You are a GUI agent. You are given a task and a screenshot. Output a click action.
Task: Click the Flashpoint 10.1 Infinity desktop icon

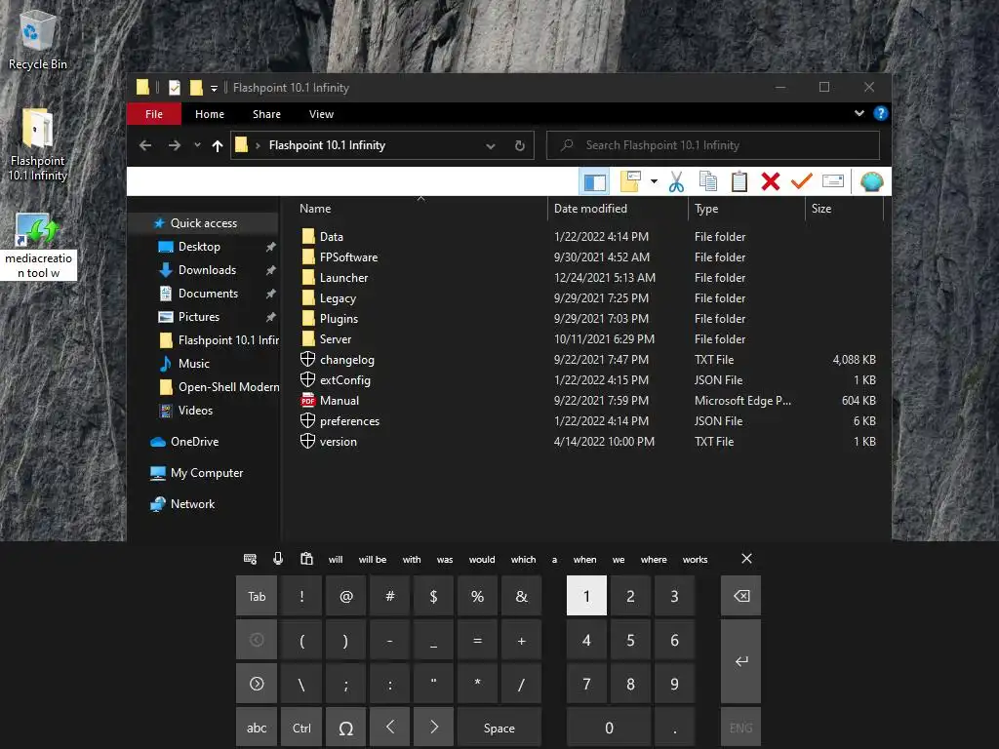37,145
